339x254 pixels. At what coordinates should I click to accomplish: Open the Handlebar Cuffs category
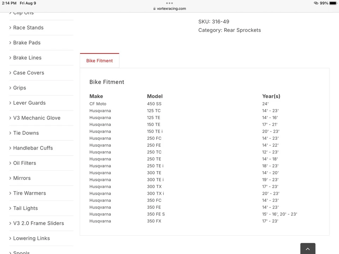(33, 148)
